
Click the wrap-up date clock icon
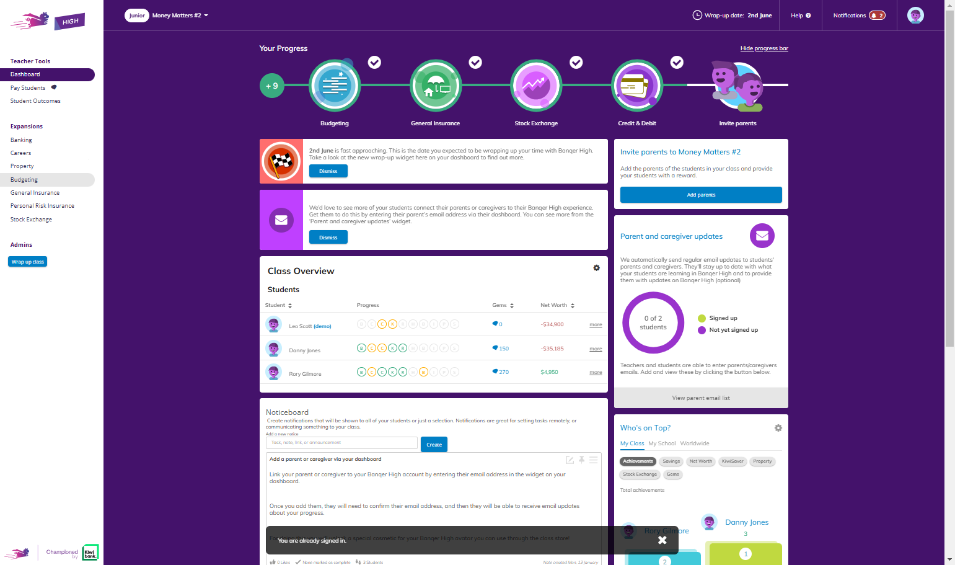pyautogui.click(x=697, y=16)
